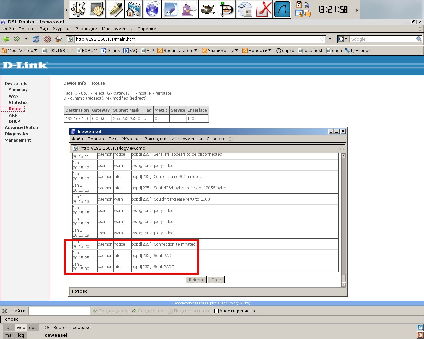Close the find bar with X icon
This screenshot has height=339, width=424.
click(4, 311)
